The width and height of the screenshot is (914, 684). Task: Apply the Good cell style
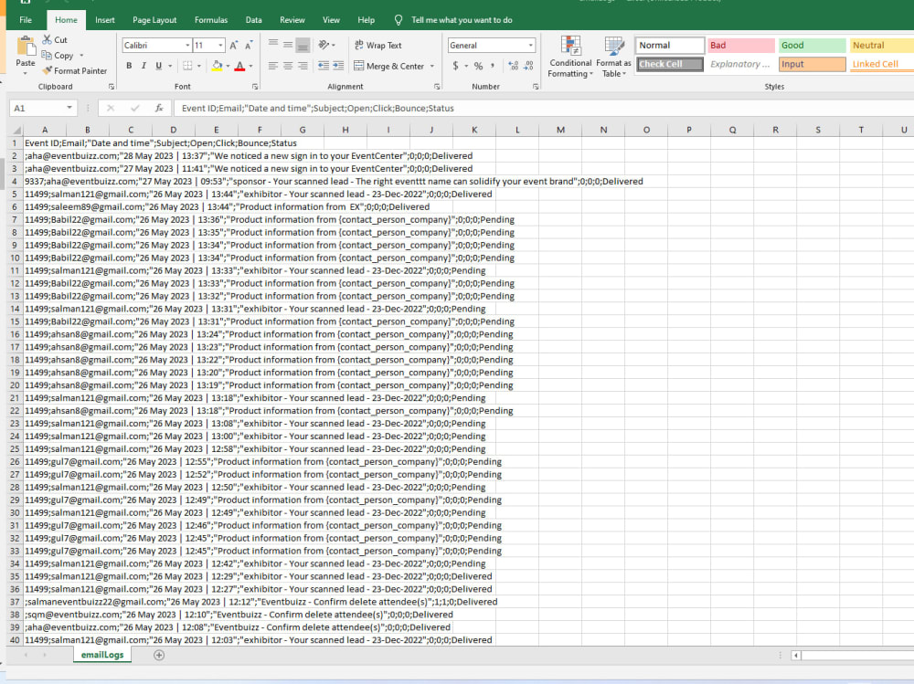(812, 46)
